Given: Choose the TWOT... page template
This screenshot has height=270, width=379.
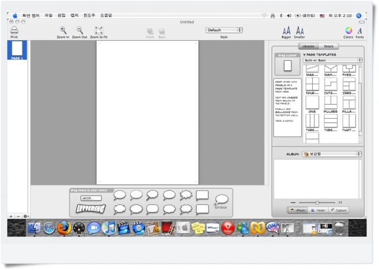Looking at the screenshot, I should pyautogui.click(x=349, y=121).
